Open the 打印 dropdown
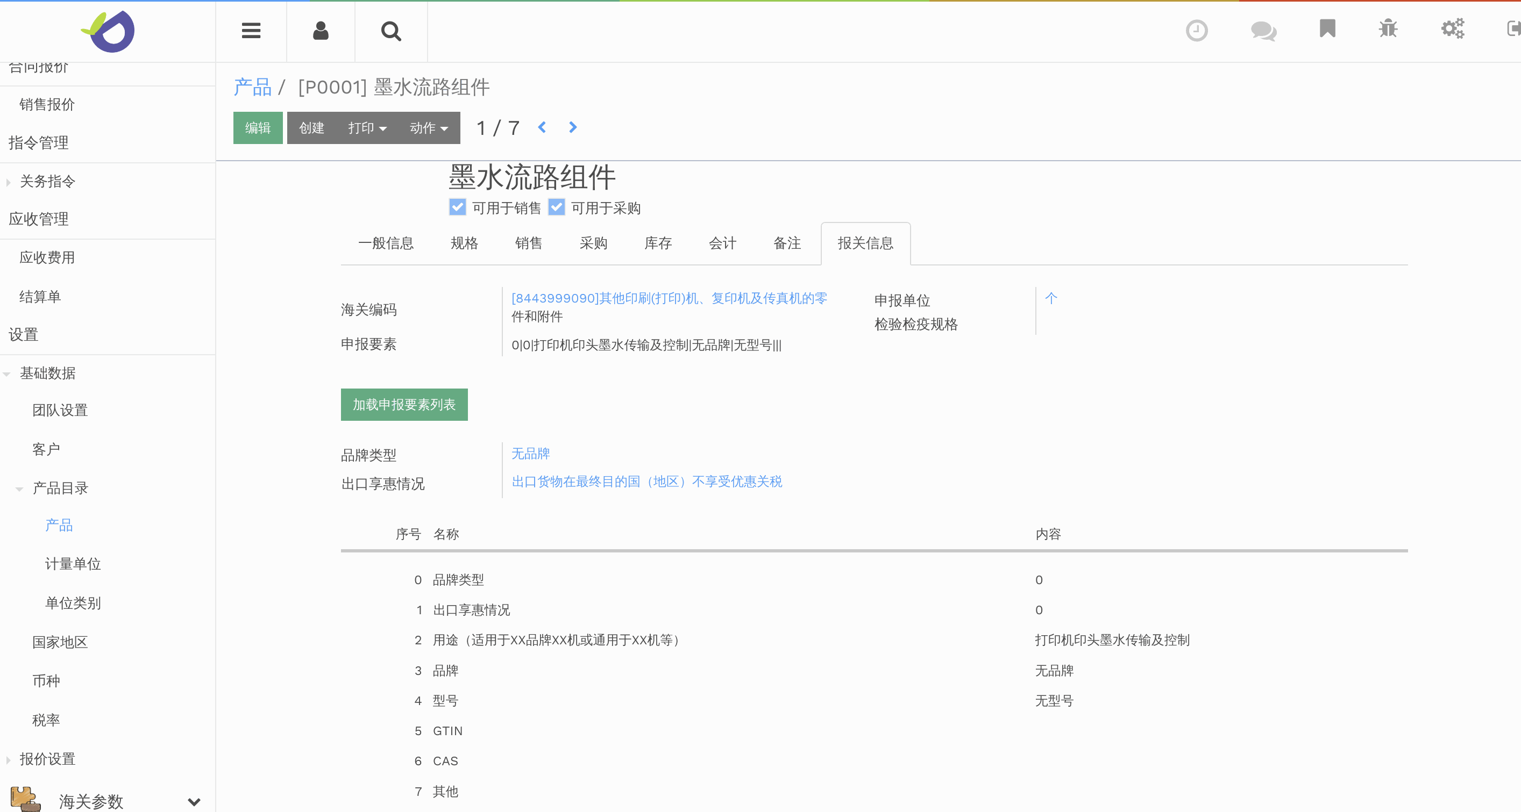This screenshot has width=1521, height=812. pos(367,127)
